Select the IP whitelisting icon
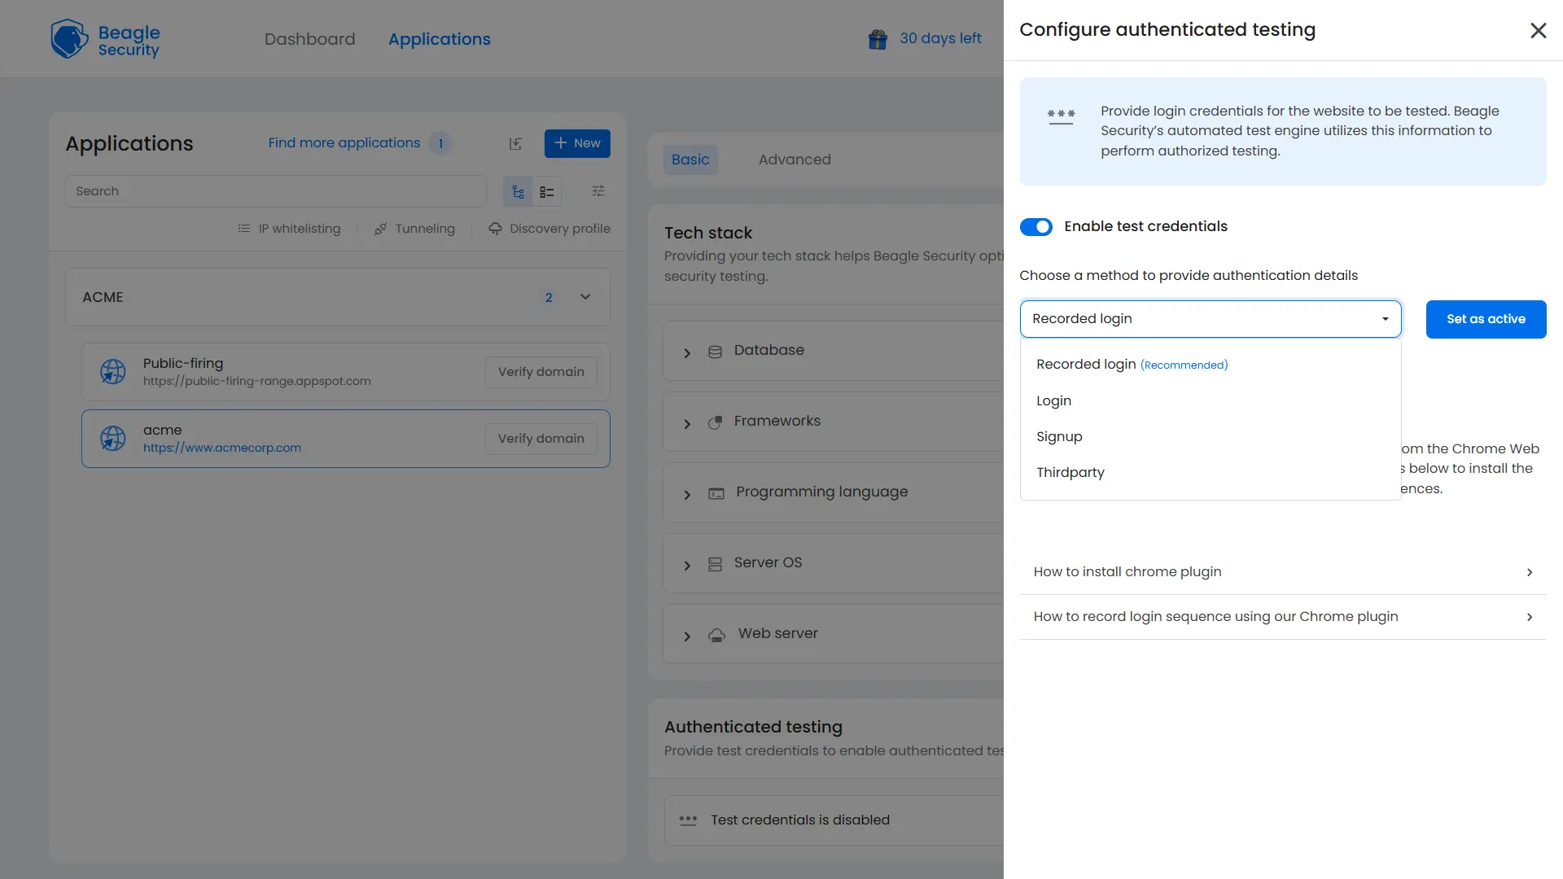 (x=243, y=229)
